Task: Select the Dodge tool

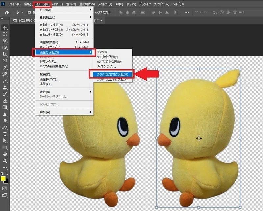Action: (x=5, y=121)
